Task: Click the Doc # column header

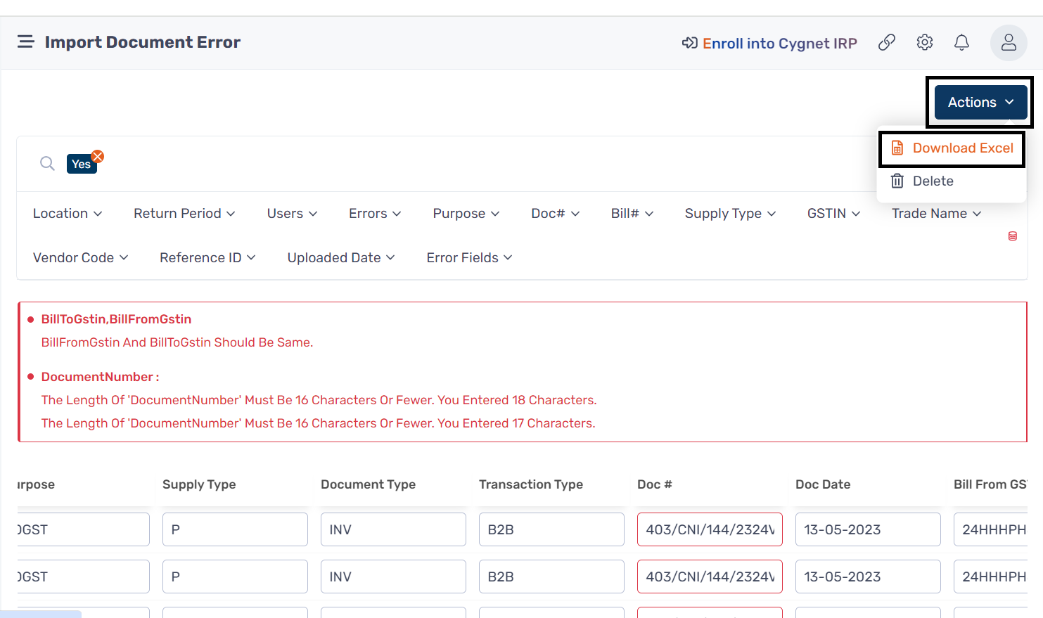Action: pos(655,484)
